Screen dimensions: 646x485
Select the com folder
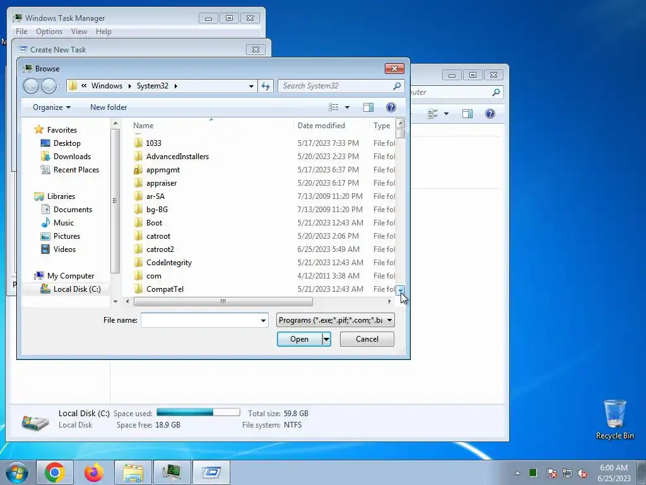[x=154, y=276]
